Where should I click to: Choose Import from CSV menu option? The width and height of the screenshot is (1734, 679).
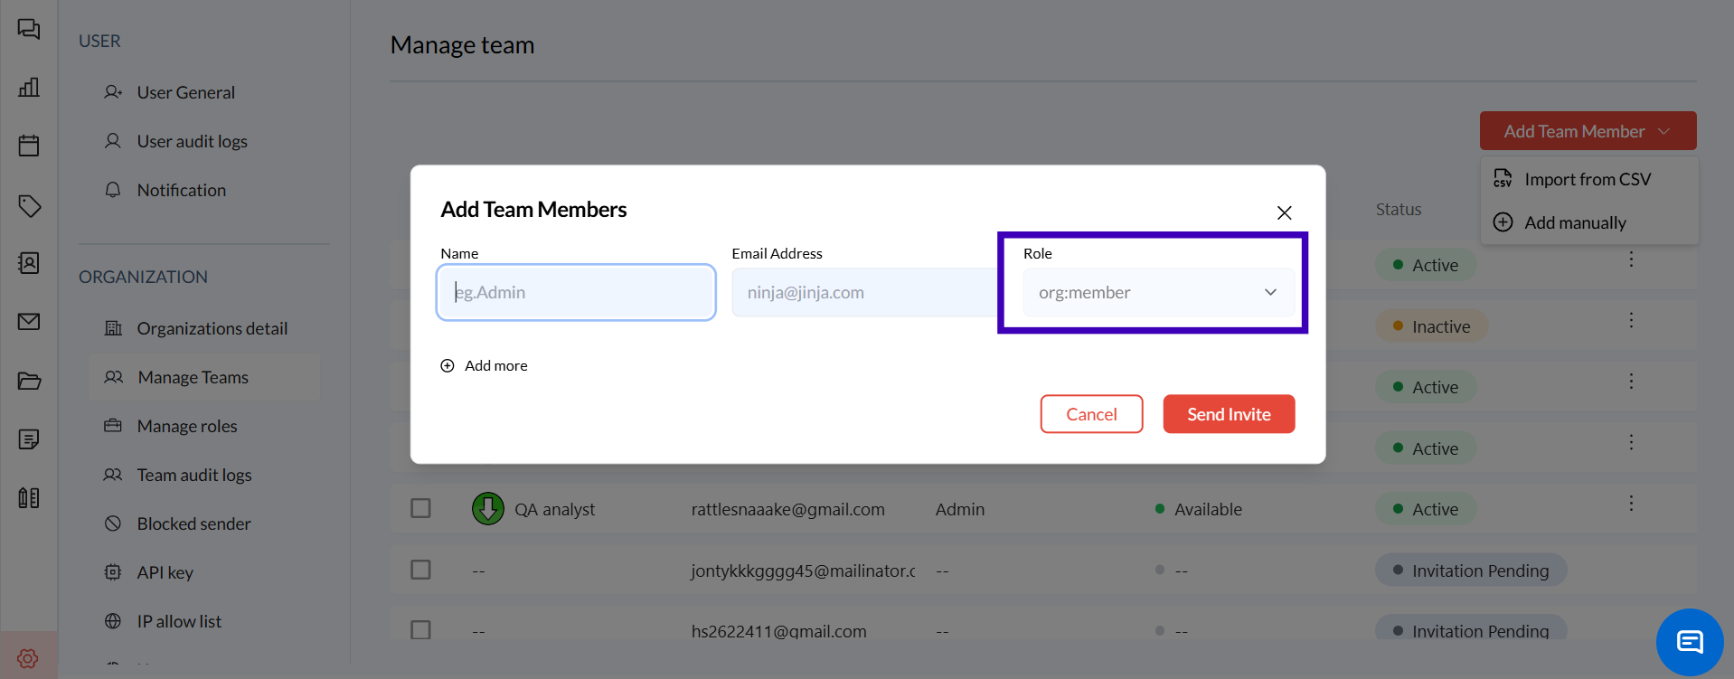pos(1587,179)
